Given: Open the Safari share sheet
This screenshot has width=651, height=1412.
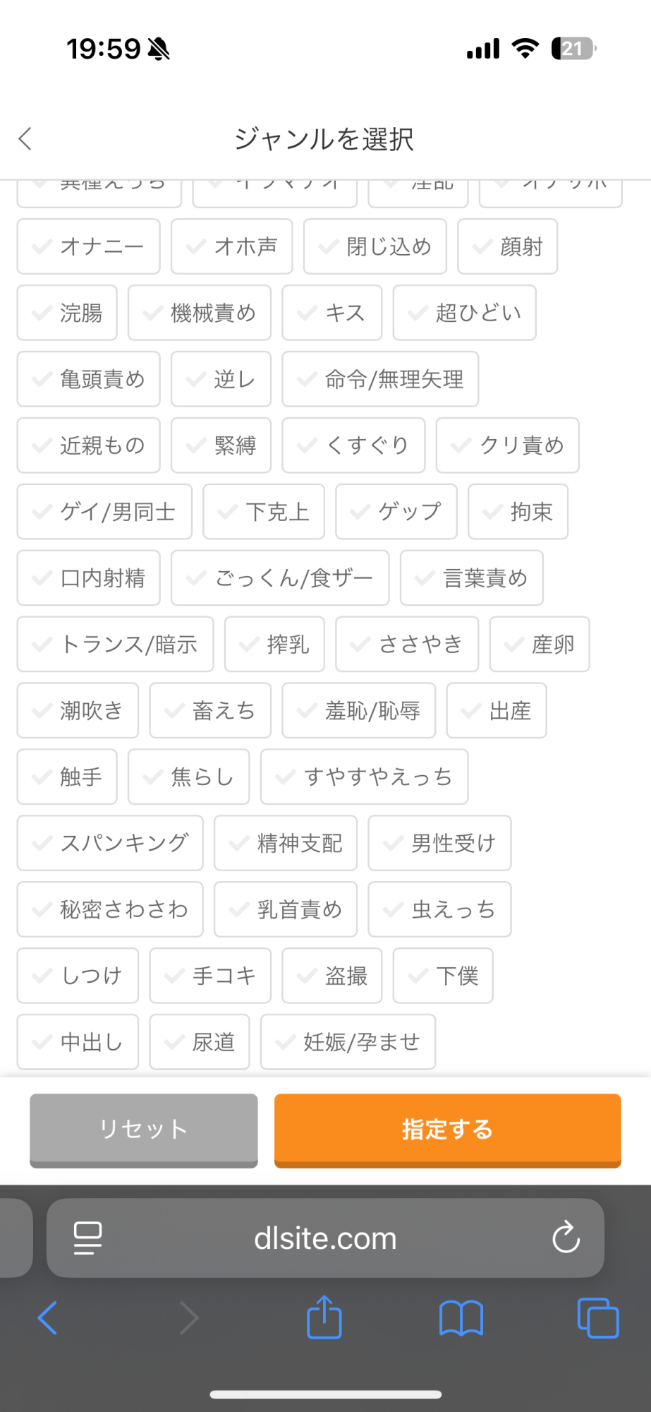Looking at the screenshot, I should (x=324, y=1317).
